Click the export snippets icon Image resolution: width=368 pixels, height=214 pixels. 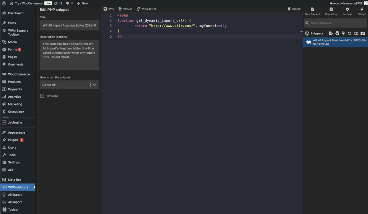tap(331, 33)
